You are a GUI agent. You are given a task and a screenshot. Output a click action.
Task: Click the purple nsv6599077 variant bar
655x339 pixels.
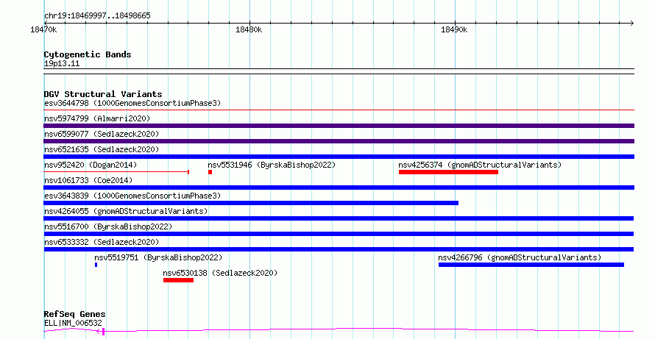click(339, 141)
